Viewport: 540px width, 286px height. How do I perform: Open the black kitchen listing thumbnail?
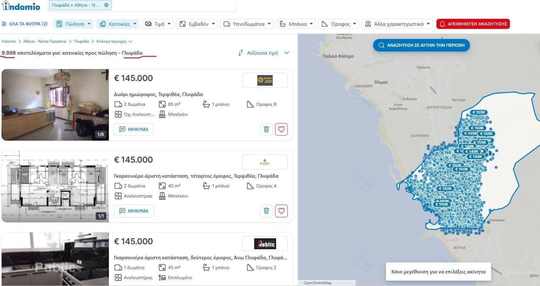coord(55,259)
